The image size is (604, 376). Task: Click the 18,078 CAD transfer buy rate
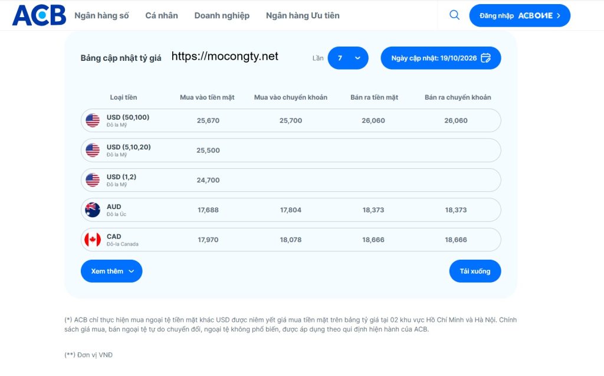coord(291,240)
